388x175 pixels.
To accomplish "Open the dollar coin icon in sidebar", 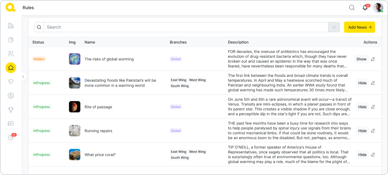I will click(x=11, y=96).
